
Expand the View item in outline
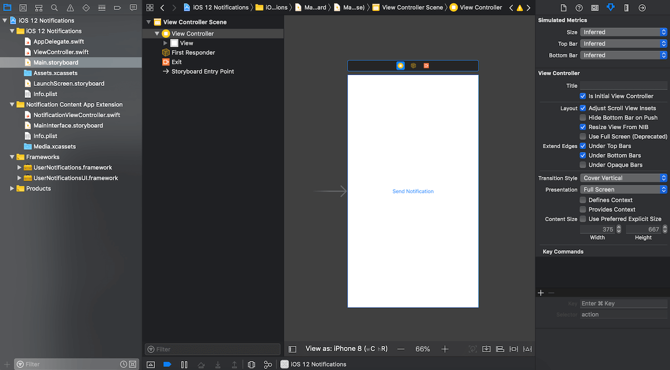click(165, 43)
